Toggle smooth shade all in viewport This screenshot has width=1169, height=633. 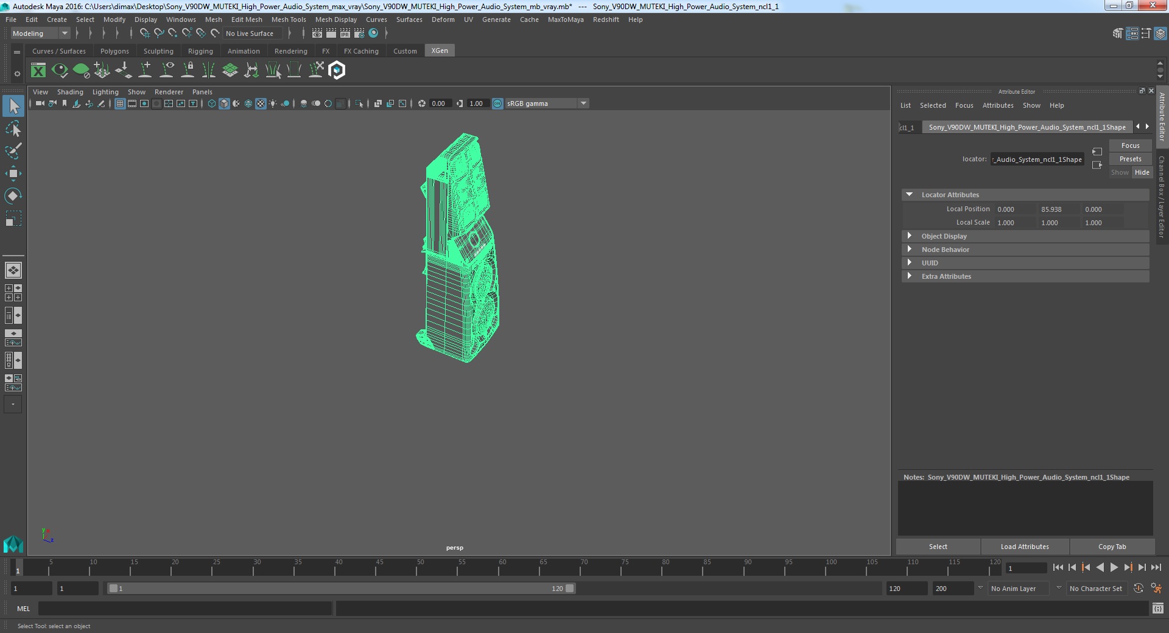(x=224, y=103)
